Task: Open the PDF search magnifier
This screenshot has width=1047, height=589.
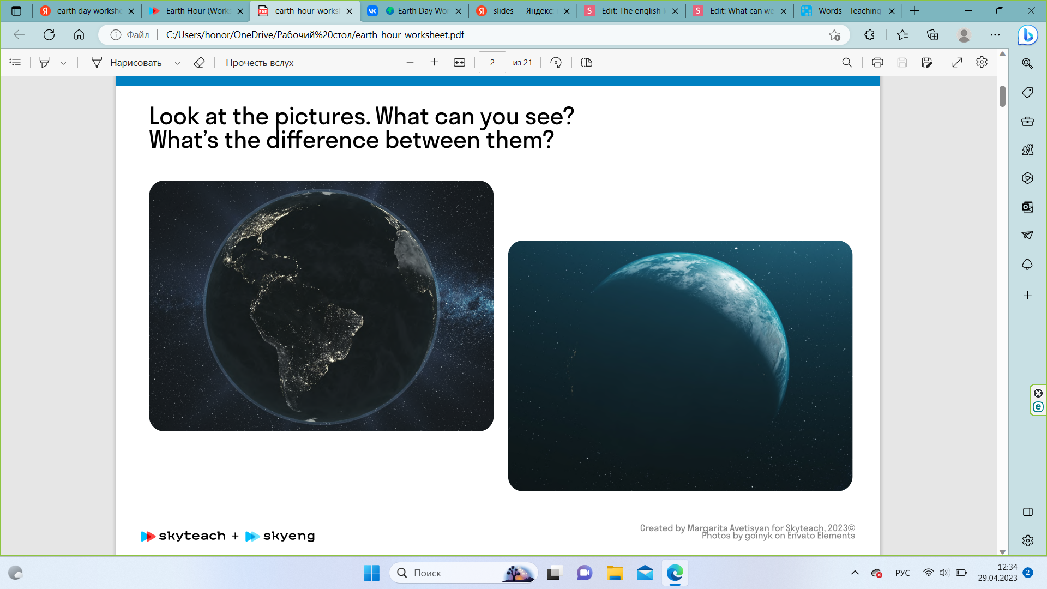Action: (847, 63)
